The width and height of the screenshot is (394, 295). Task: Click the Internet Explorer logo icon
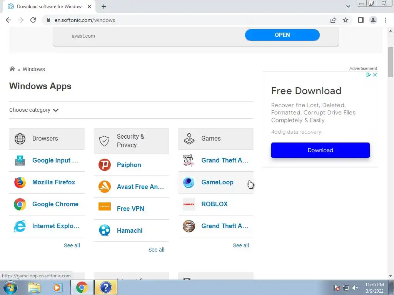point(20,226)
